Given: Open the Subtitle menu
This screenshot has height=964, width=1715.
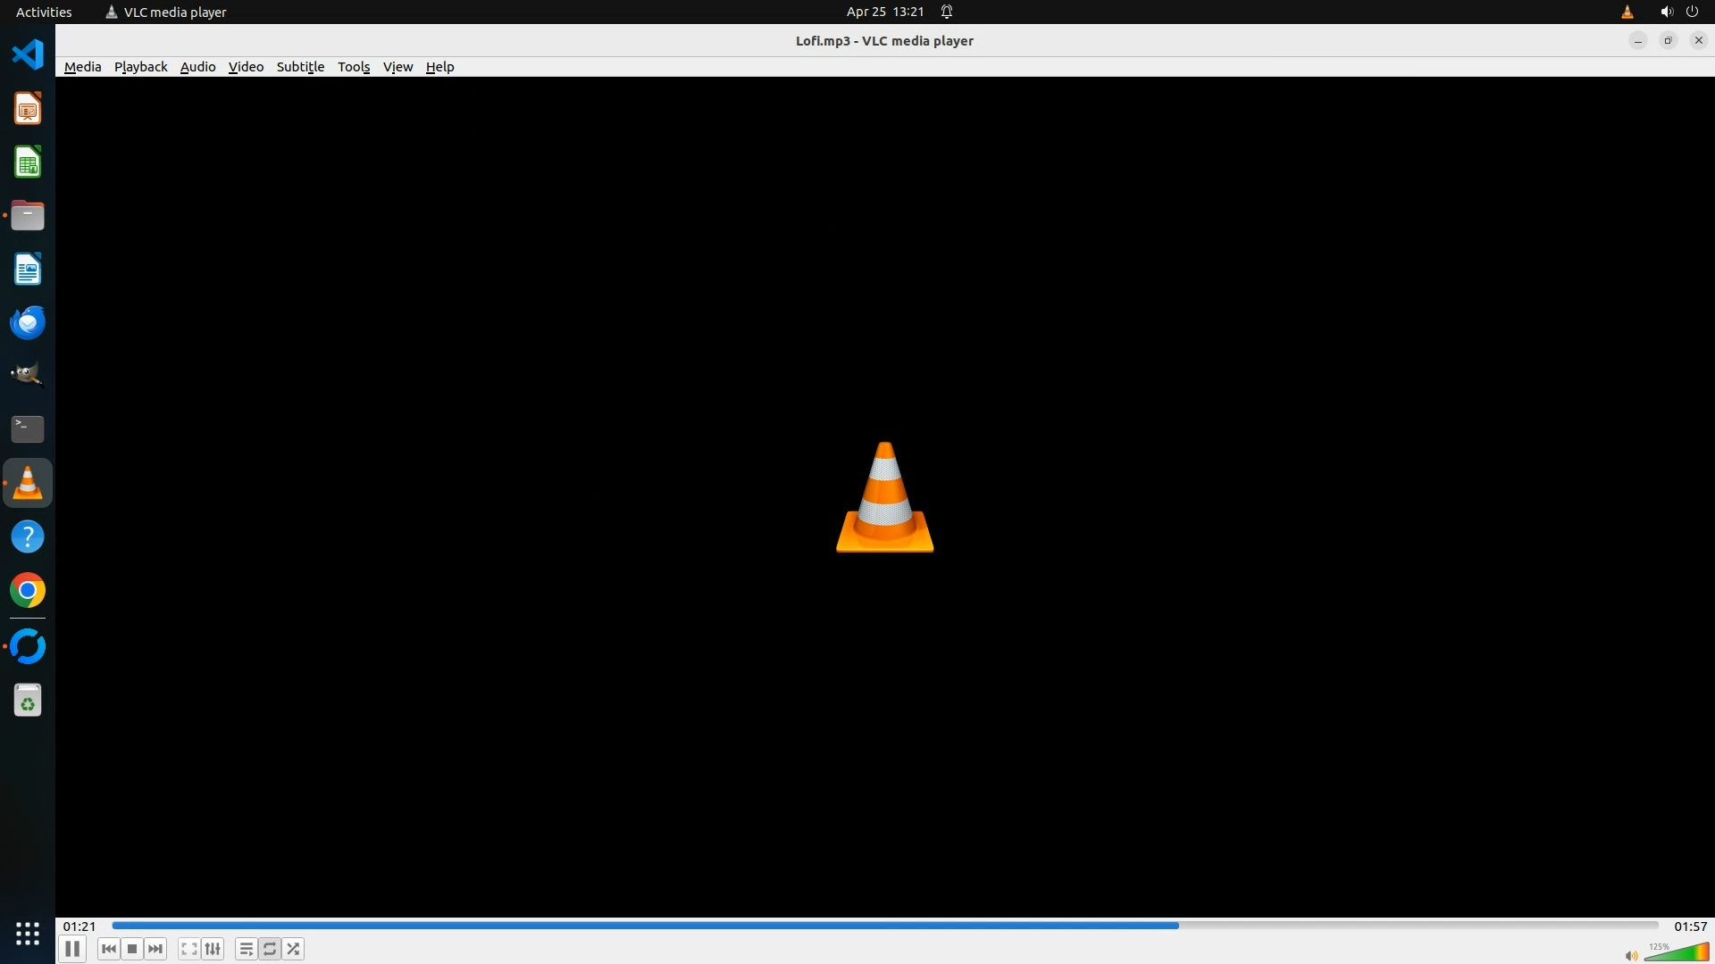Looking at the screenshot, I should click(300, 67).
